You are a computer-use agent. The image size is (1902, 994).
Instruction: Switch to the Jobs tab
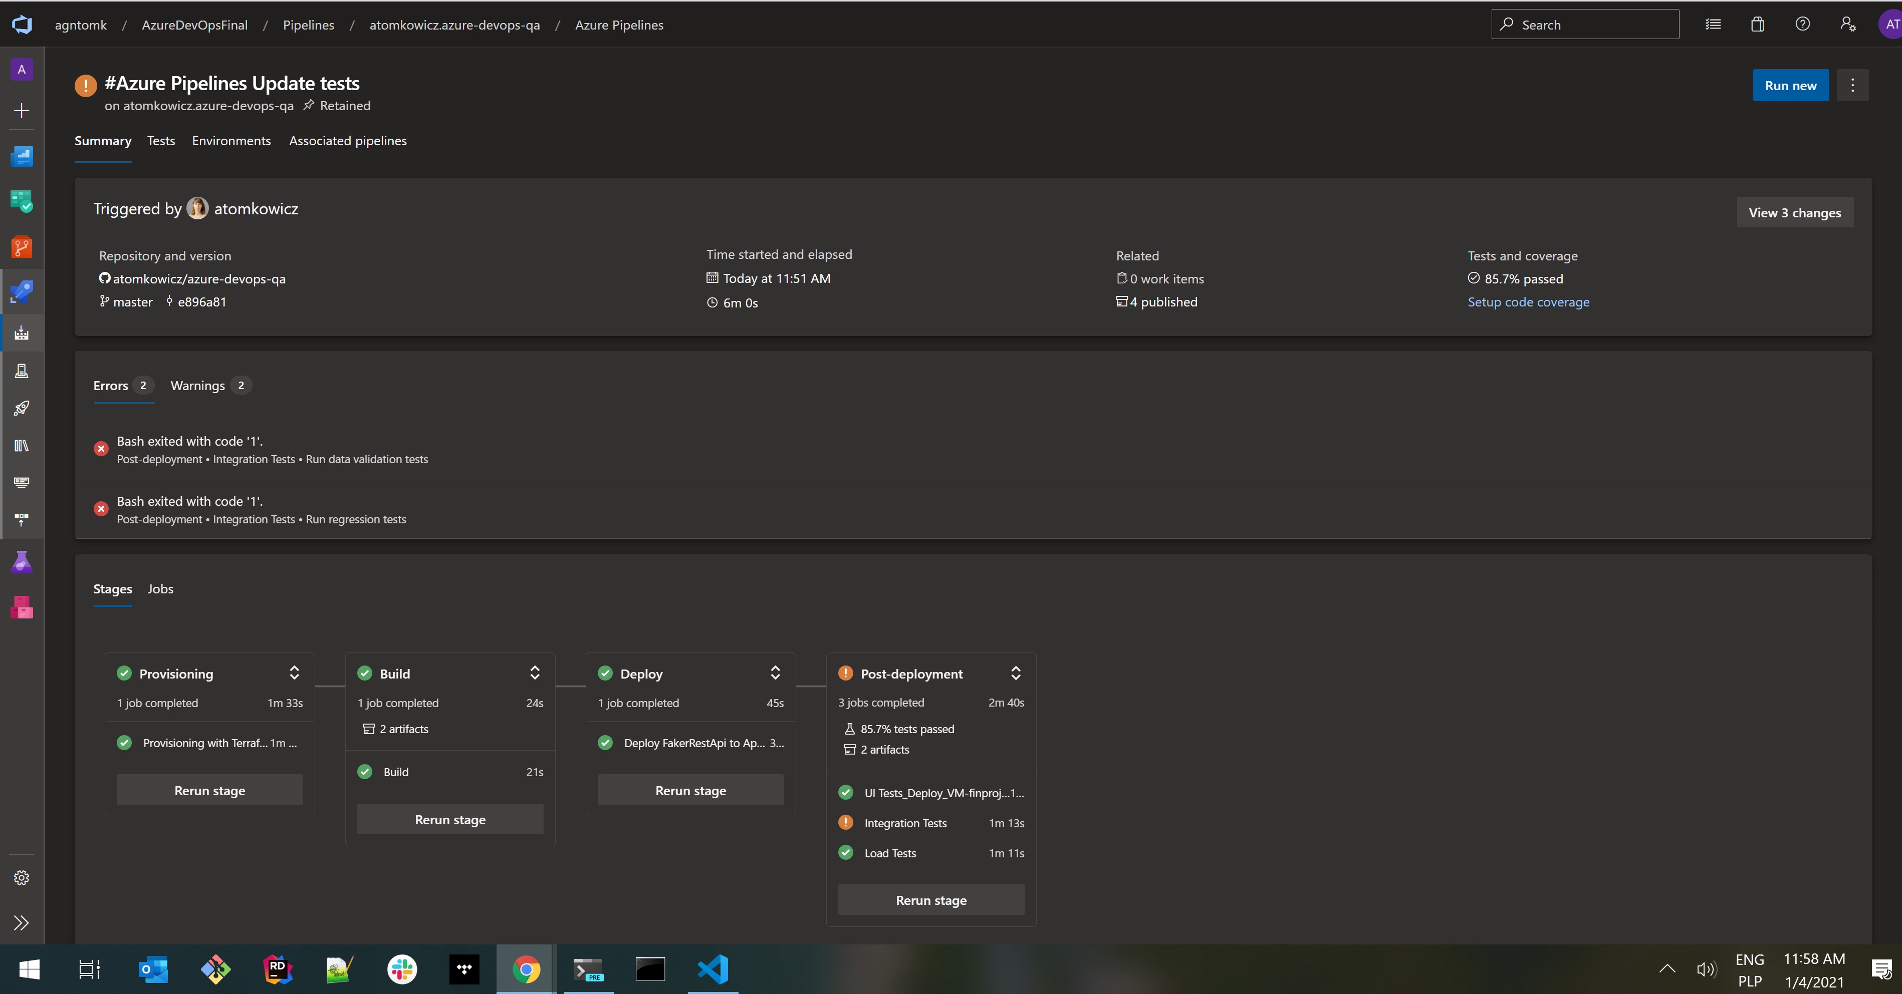(160, 589)
